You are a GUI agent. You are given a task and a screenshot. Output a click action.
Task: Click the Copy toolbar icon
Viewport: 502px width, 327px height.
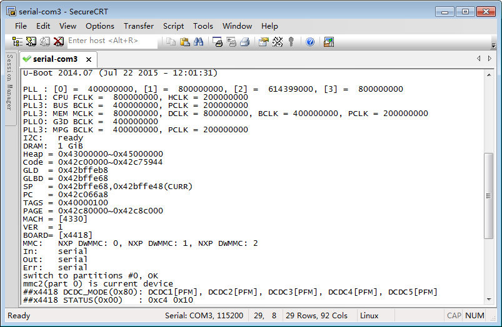pos(171,42)
